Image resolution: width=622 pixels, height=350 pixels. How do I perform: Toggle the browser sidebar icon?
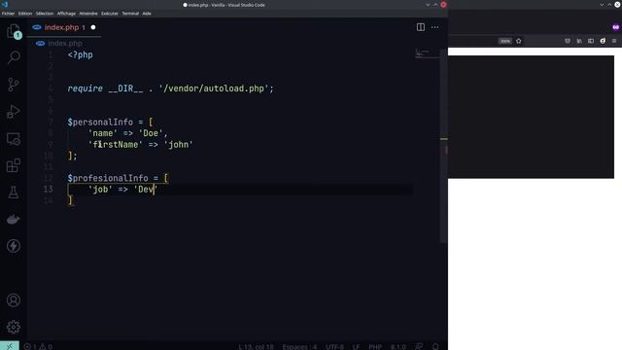pyautogui.click(x=591, y=41)
